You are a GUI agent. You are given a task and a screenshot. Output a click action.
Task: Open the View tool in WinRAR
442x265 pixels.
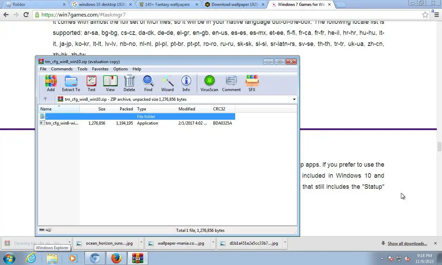pos(110,84)
